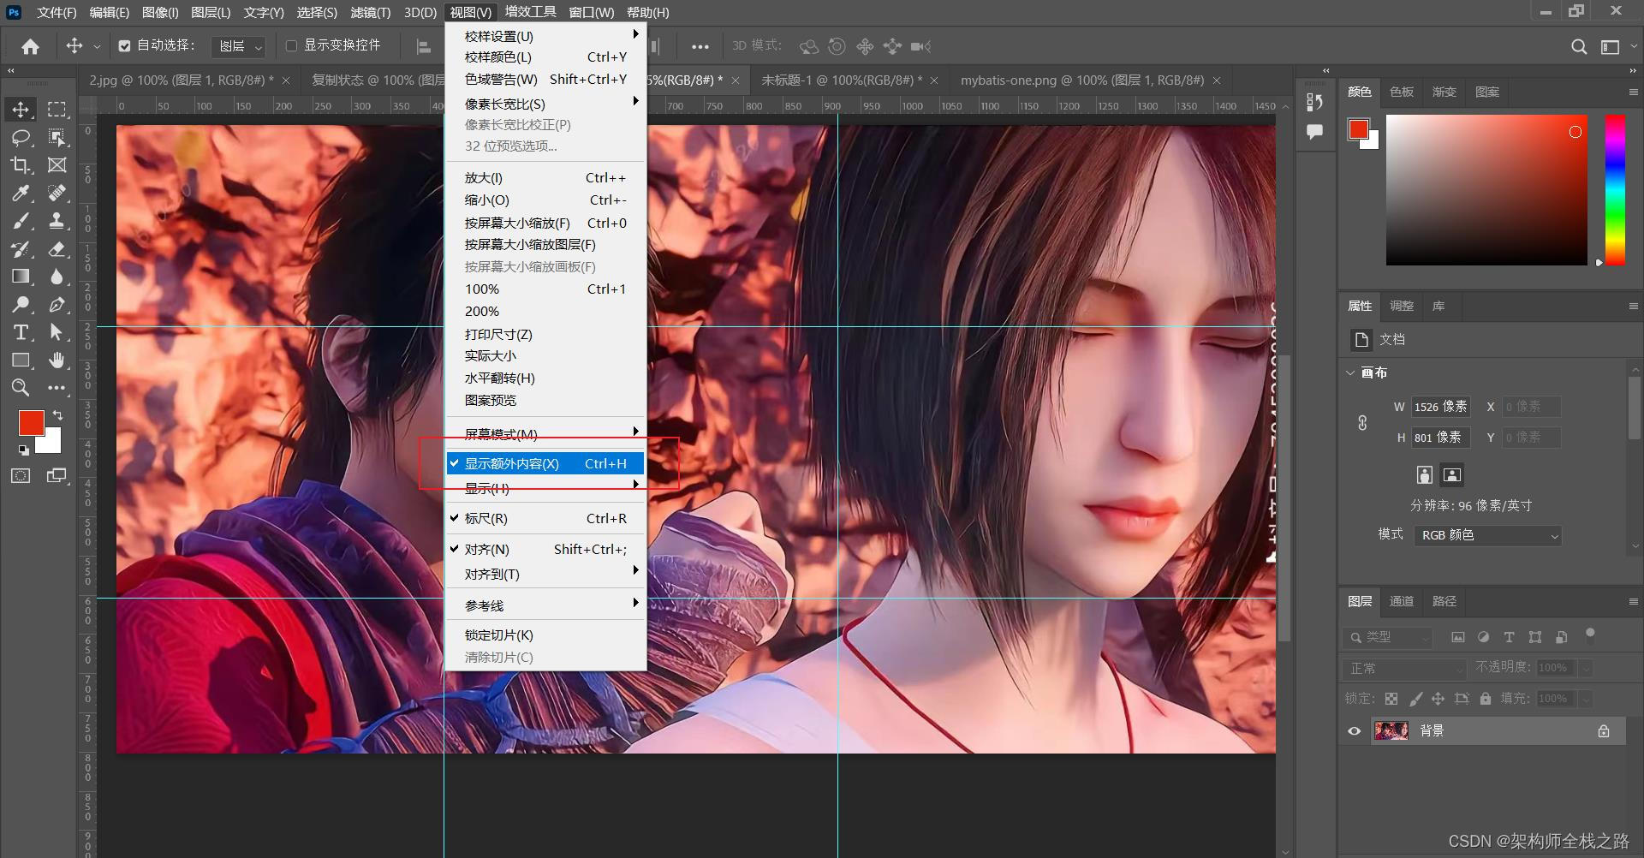Select the Brush tool
This screenshot has width=1644, height=858.
point(21,221)
